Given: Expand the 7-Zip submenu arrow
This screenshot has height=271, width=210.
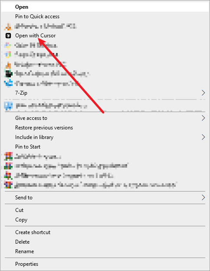Looking at the screenshot, I should tap(203, 93).
